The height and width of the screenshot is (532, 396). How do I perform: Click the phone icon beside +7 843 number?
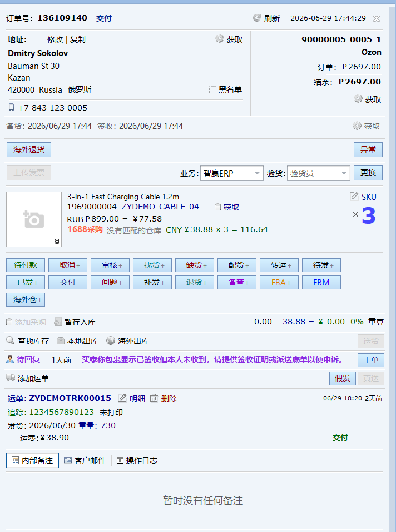click(x=12, y=108)
